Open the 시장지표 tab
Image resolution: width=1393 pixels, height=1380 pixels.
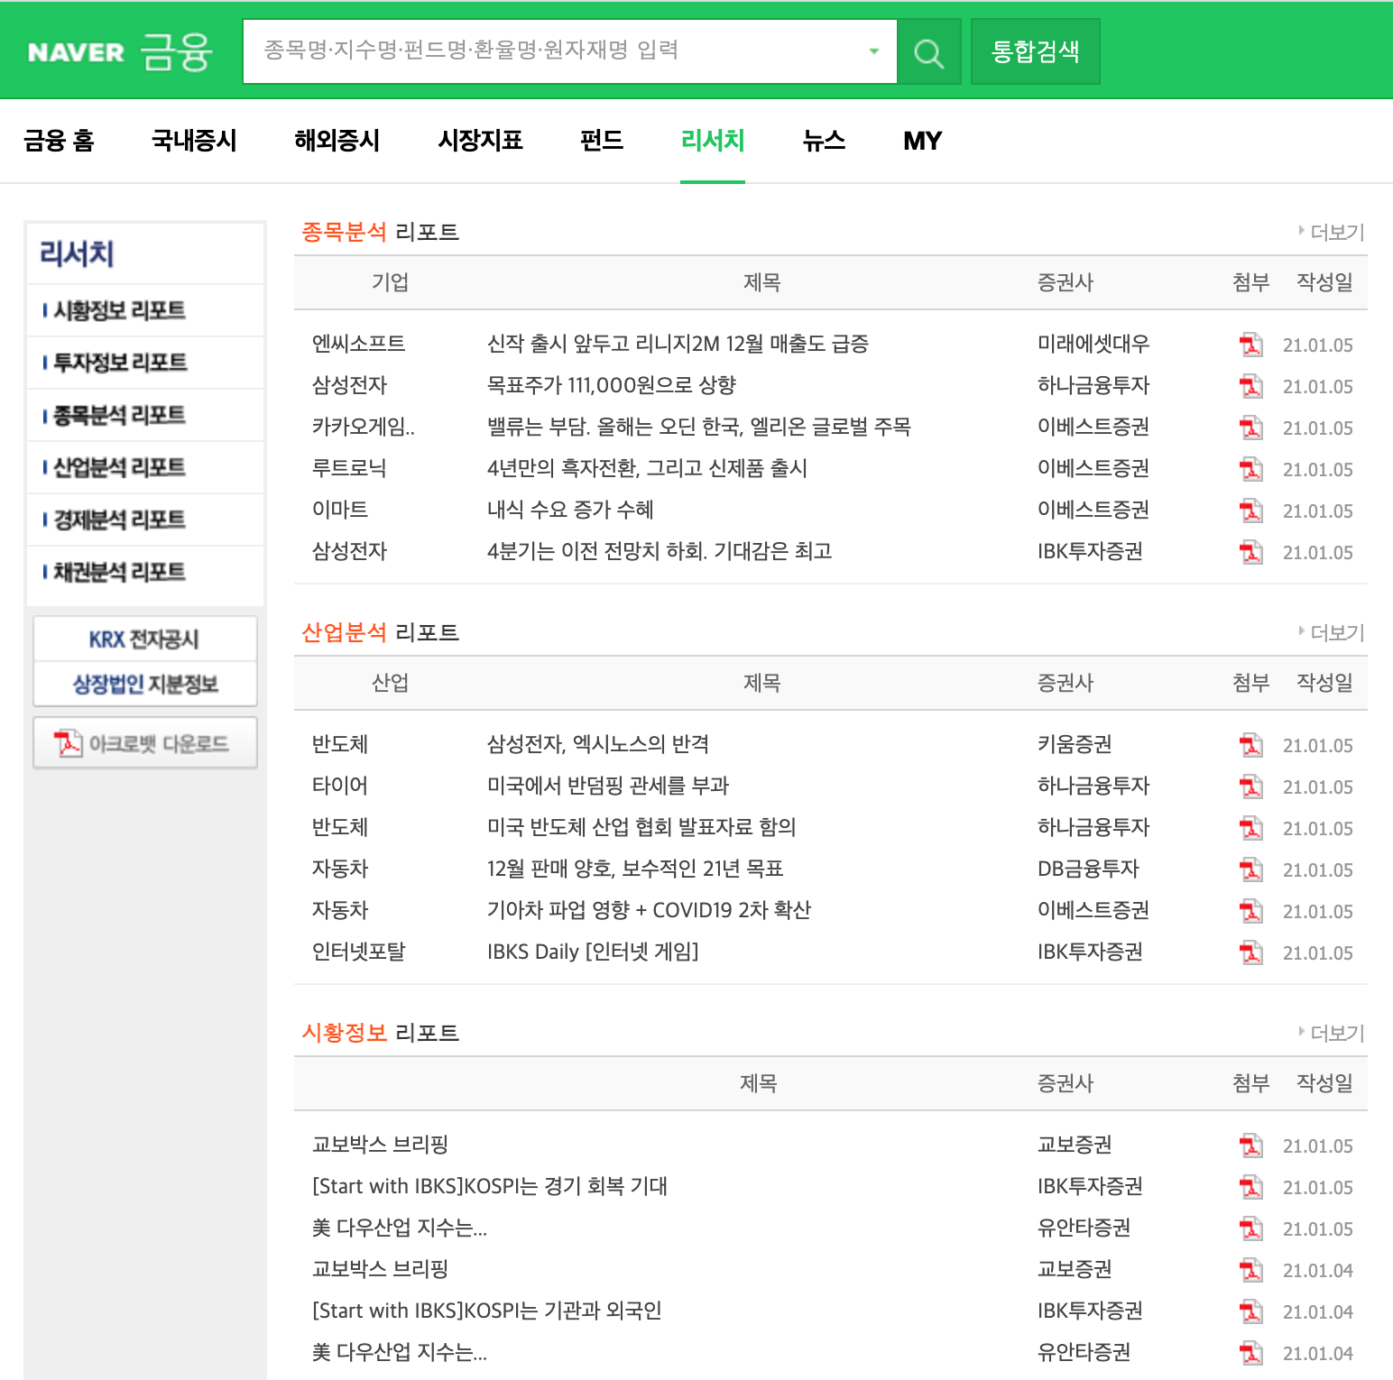point(480,141)
